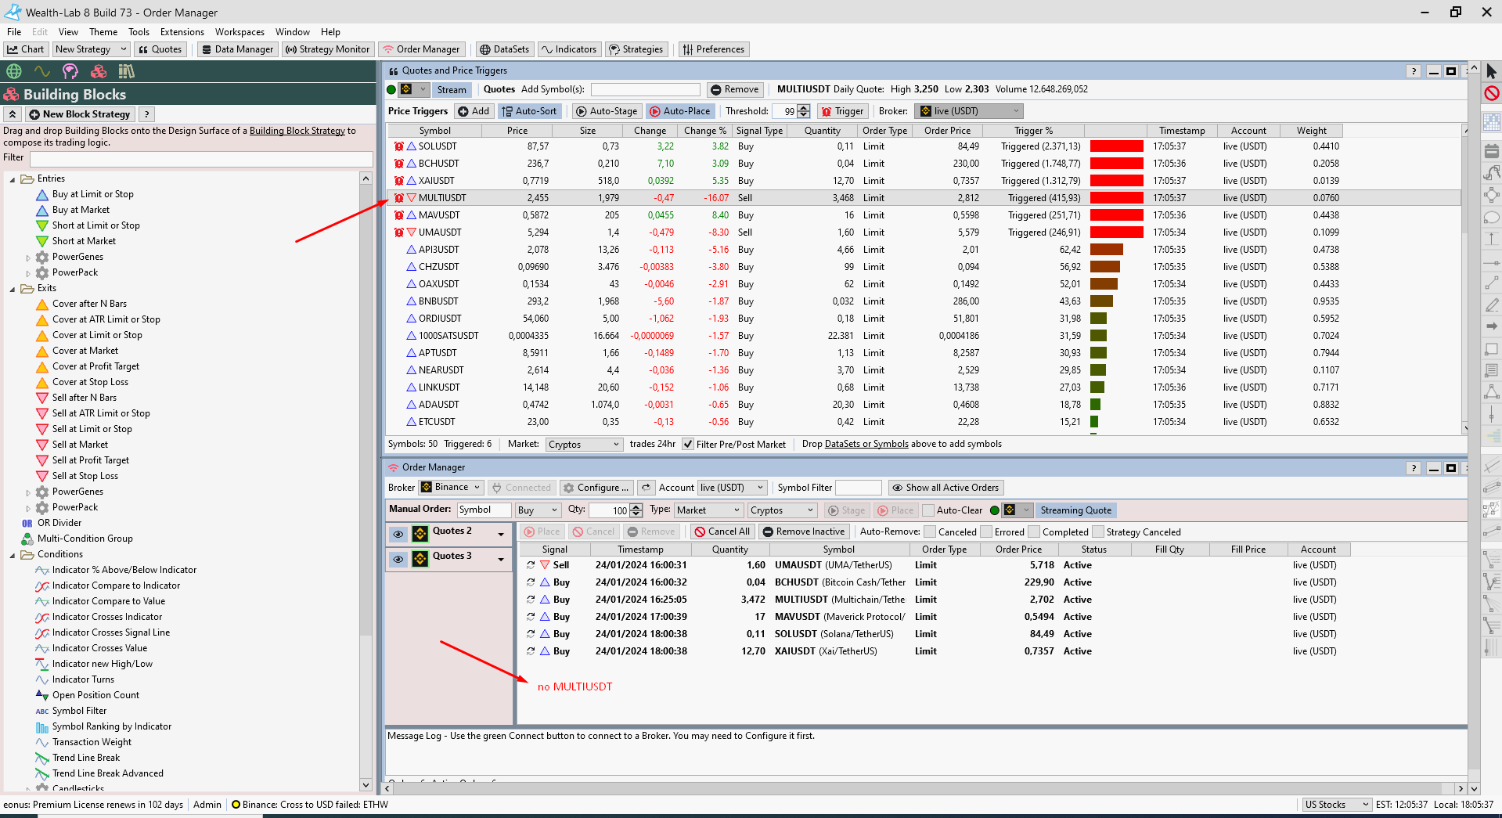1502x818 pixels.
Task: Follow the Building Block Strategy link
Action: (x=297, y=131)
